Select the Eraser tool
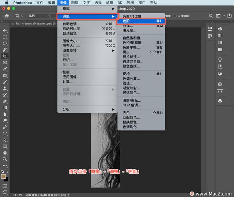This screenshot has height=197, width=234. coord(5,101)
